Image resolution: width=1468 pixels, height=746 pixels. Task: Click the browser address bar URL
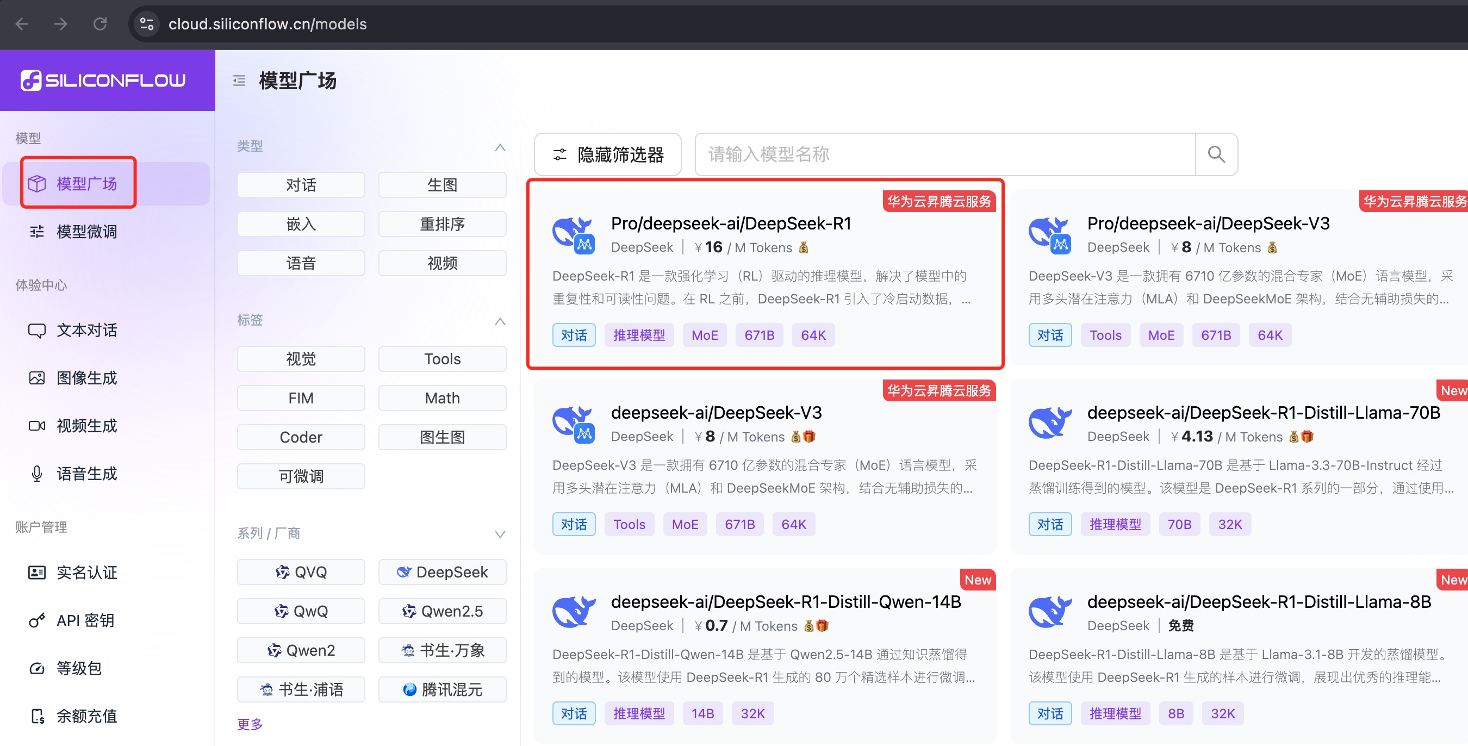click(x=268, y=24)
